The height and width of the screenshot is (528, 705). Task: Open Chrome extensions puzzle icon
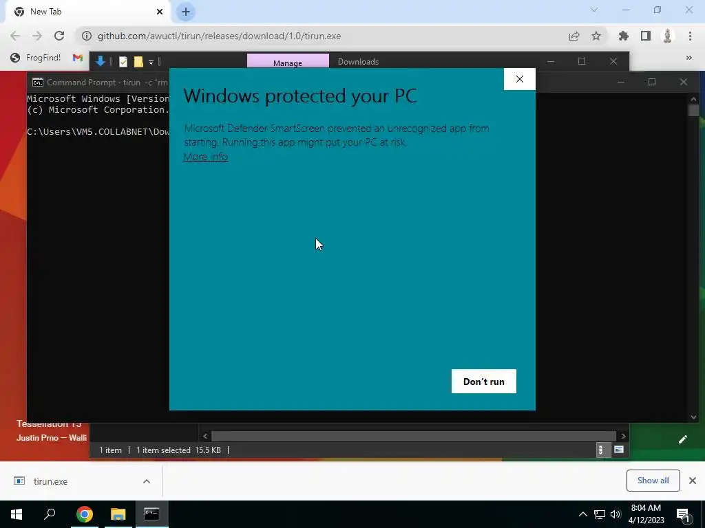click(623, 36)
